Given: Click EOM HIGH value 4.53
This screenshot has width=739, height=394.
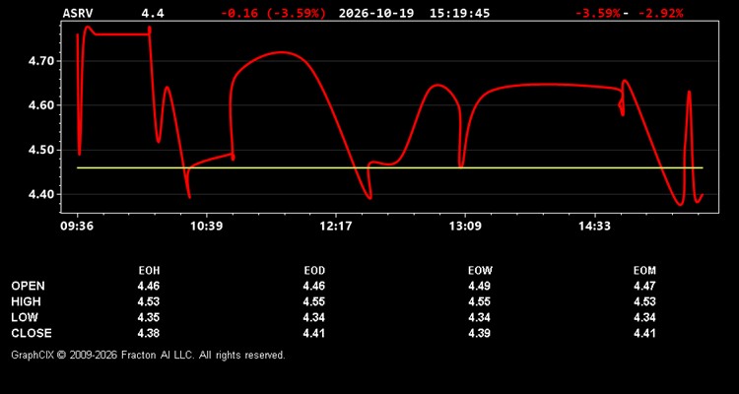Looking at the screenshot, I should click(x=644, y=301).
